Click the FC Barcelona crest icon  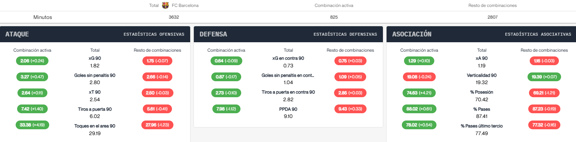pyautogui.click(x=165, y=5)
